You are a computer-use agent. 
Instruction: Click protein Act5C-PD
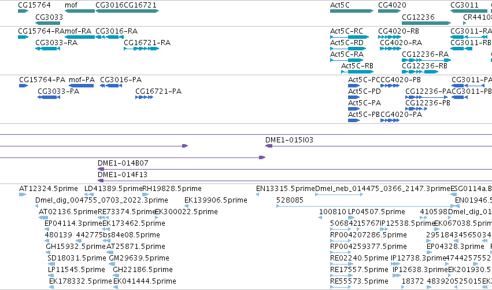pos(364,91)
